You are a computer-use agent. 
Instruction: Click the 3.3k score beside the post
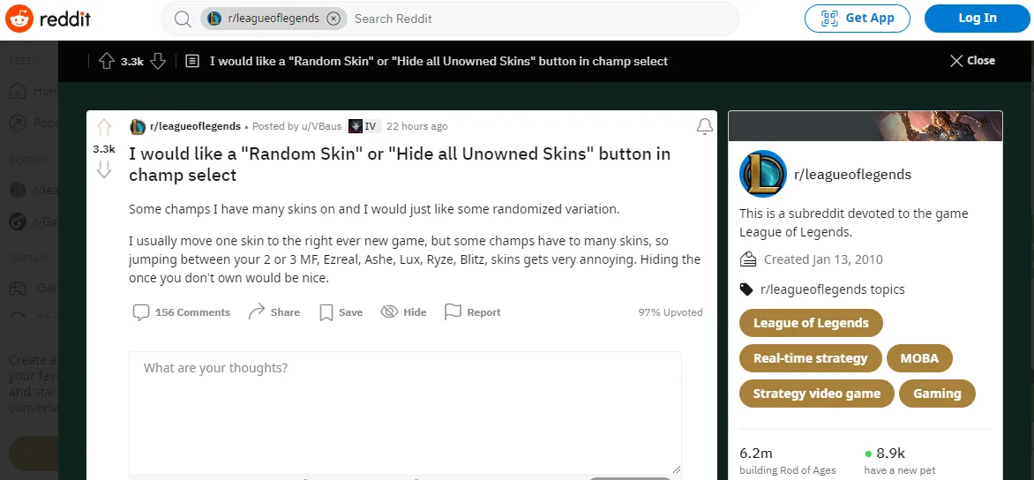click(104, 149)
